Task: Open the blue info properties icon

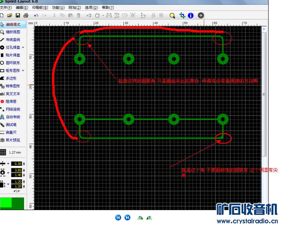Action: point(191,16)
